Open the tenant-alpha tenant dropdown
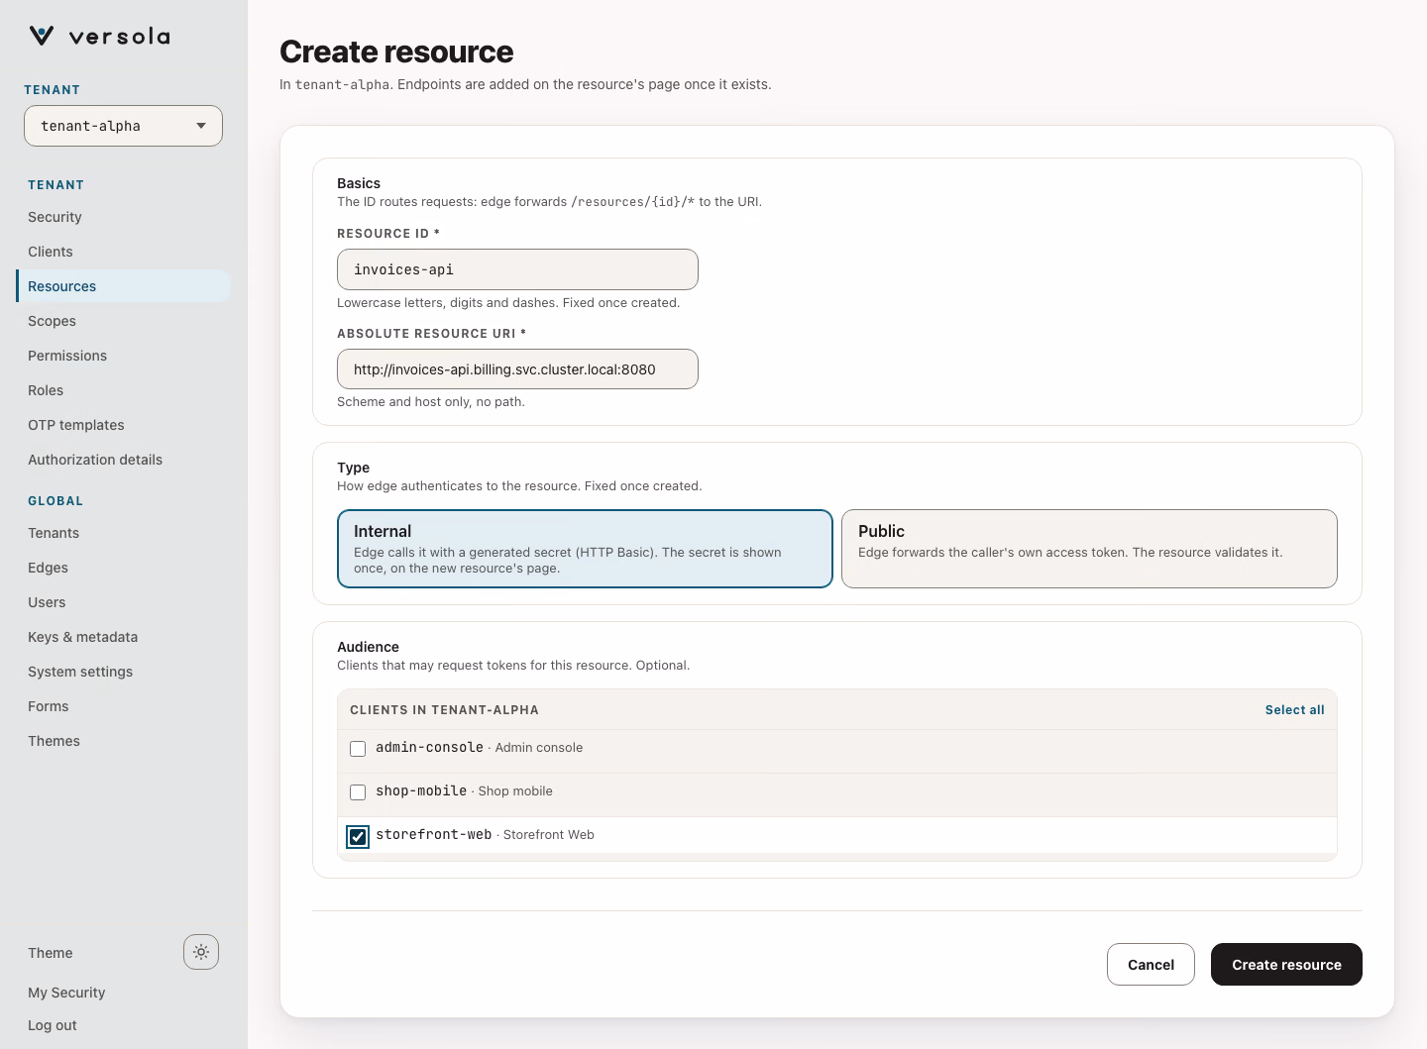The image size is (1427, 1049). [x=123, y=126]
